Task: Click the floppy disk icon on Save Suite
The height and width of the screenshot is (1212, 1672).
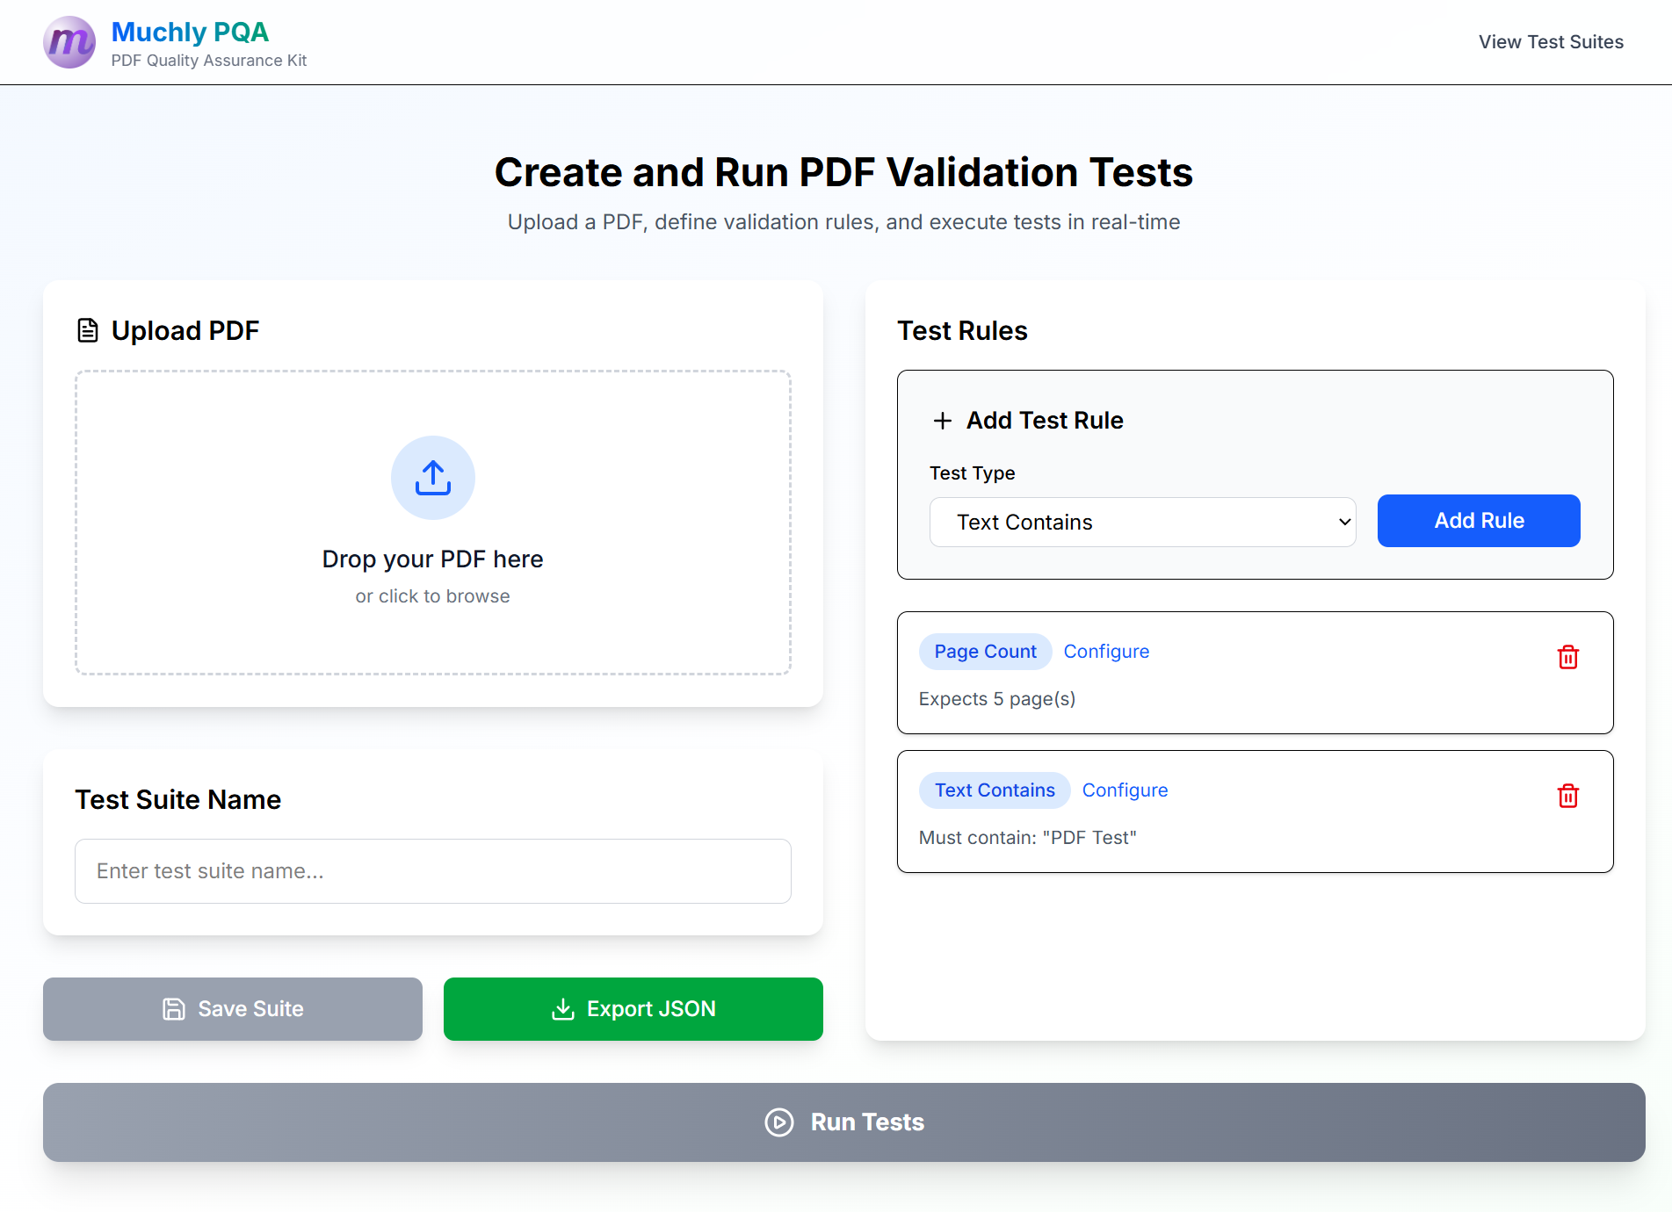Action: coord(173,1009)
